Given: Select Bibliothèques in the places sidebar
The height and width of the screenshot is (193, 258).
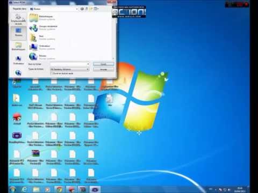Looking at the screenshot, I should (18, 47).
